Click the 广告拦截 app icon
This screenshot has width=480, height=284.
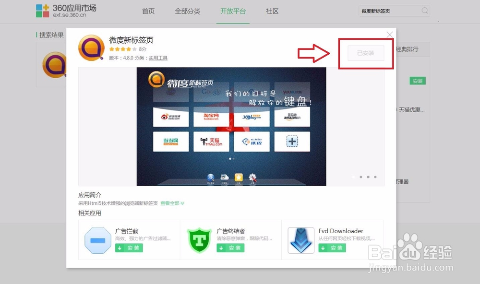click(97, 240)
